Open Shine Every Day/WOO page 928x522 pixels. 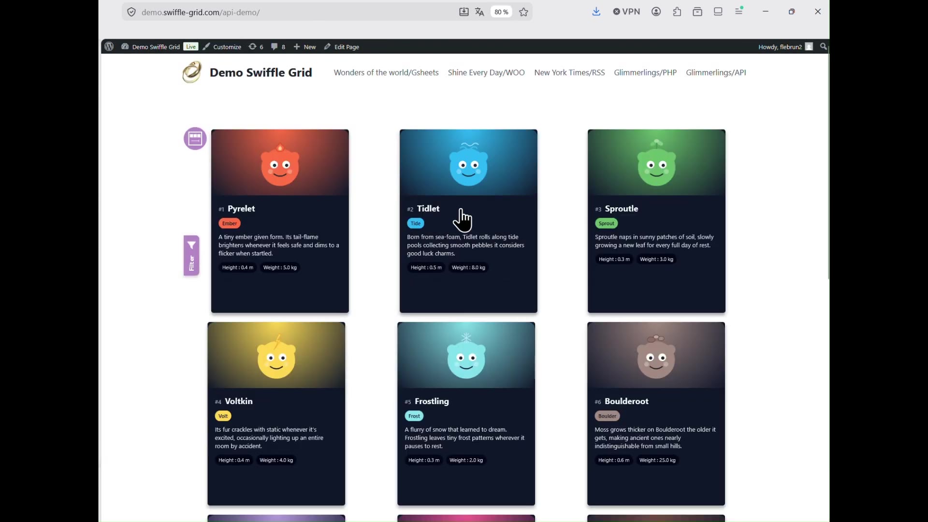[x=486, y=72]
